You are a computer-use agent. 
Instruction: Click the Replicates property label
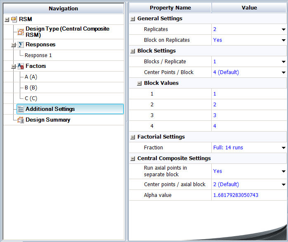pos(156,29)
